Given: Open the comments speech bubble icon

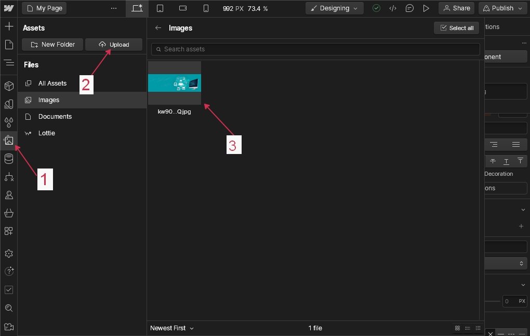Looking at the screenshot, I should tap(410, 8).
